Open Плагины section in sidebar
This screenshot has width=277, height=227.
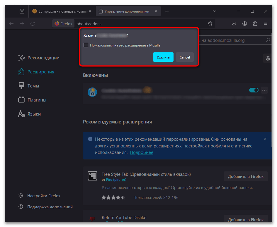[x=32, y=100]
